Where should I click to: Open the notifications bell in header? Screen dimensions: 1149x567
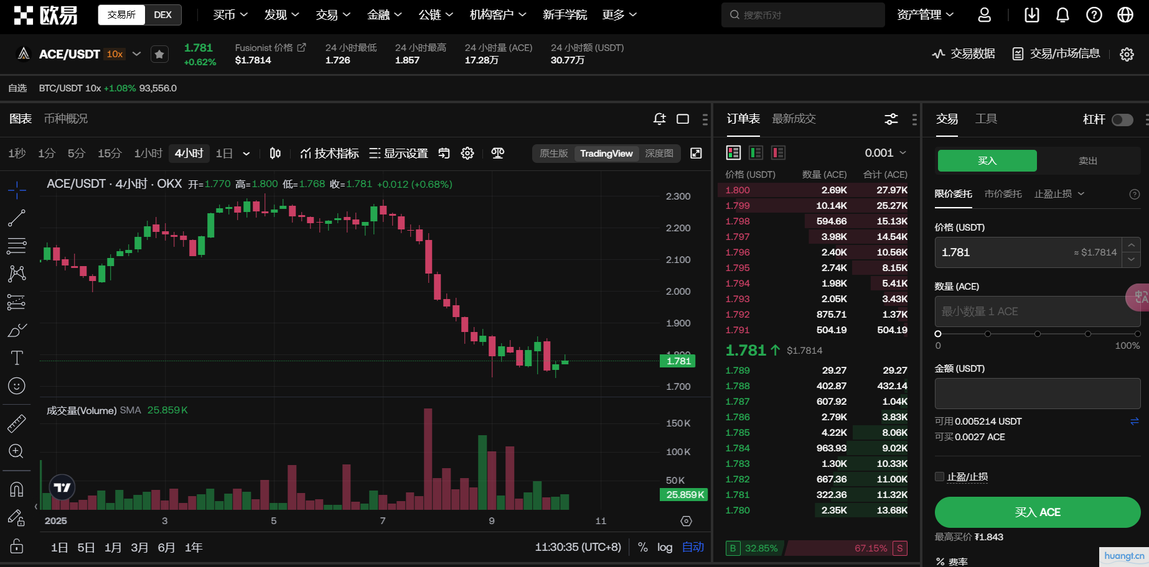point(1062,15)
